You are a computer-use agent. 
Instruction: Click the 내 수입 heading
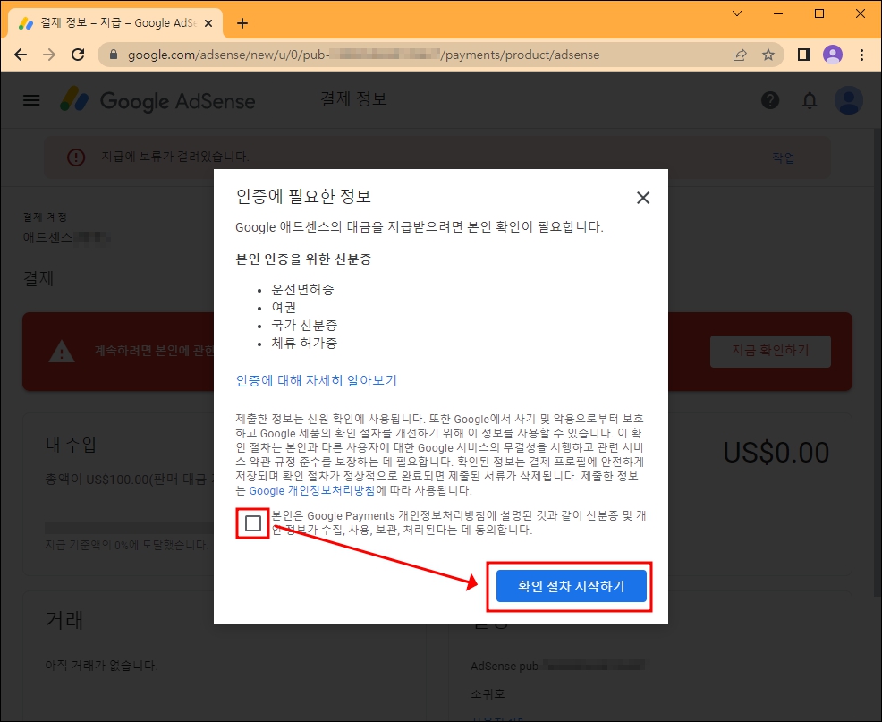(x=71, y=445)
